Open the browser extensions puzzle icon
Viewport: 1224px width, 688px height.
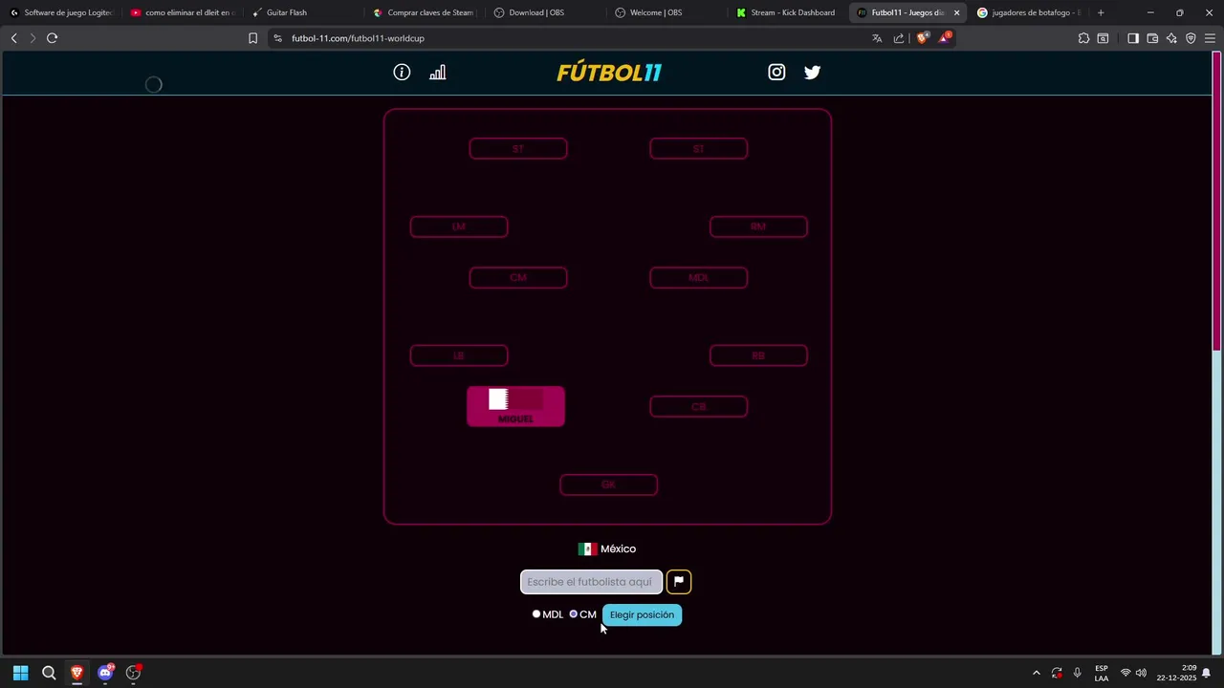1083,38
